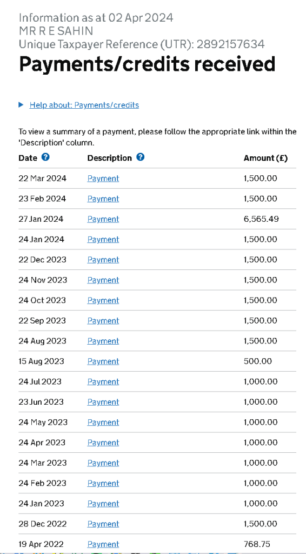The image size is (306, 554).
Task: Open the Payment link for 24 Feb 2023
Action: 103,483
